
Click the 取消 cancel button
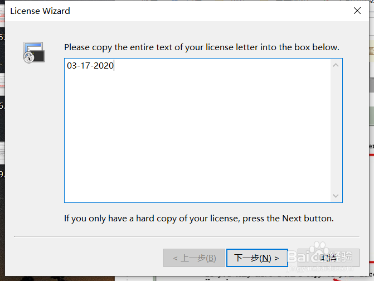point(328,258)
